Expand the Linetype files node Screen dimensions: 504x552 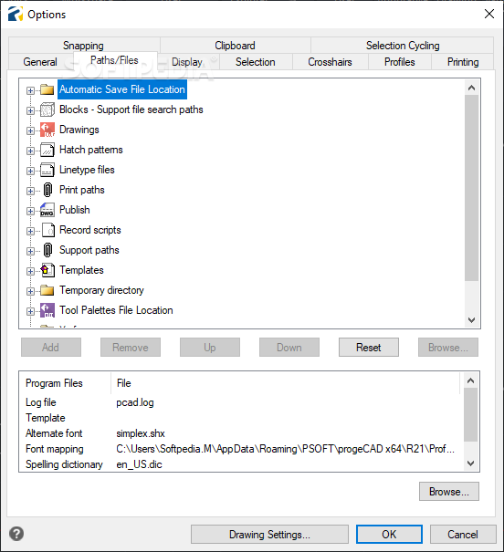[30, 171]
